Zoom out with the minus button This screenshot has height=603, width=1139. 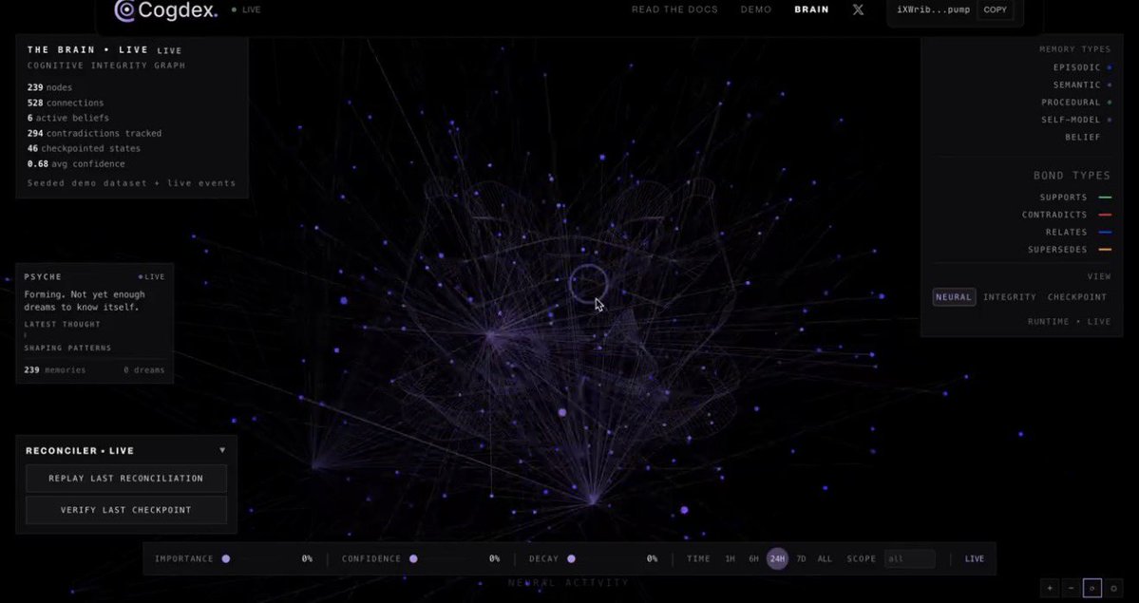point(1071,588)
